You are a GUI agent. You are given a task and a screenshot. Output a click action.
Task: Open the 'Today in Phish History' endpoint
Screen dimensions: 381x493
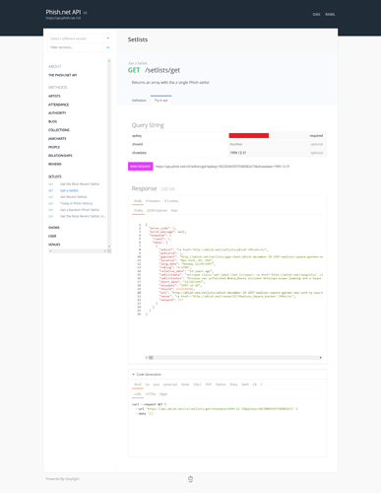(77, 203)
